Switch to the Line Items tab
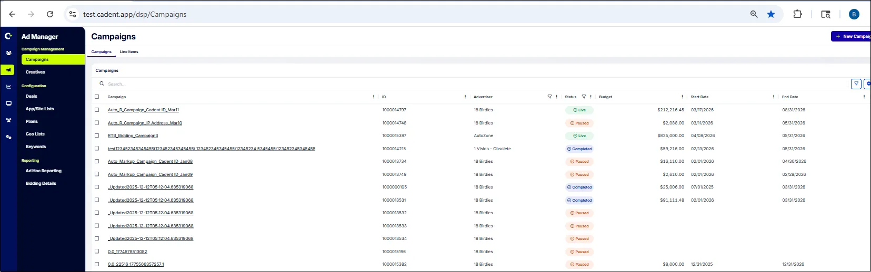Image resolution: width=871 pixels, height=272 pixels. click(x=129, y=52)
